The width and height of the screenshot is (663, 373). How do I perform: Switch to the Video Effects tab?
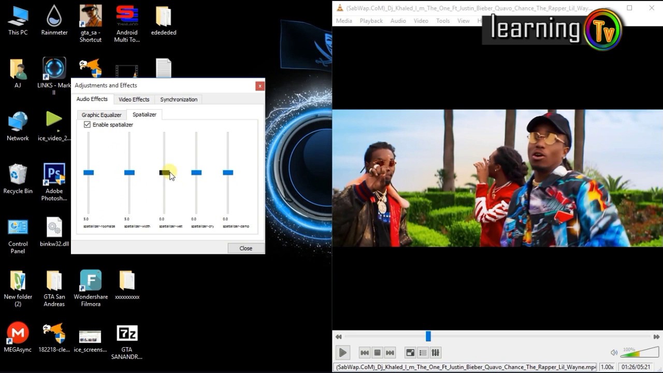click(x=134, y=99)
